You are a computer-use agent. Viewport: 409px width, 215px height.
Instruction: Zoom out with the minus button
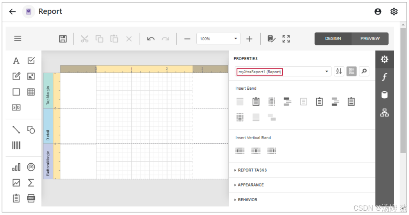tap(187, 39)
